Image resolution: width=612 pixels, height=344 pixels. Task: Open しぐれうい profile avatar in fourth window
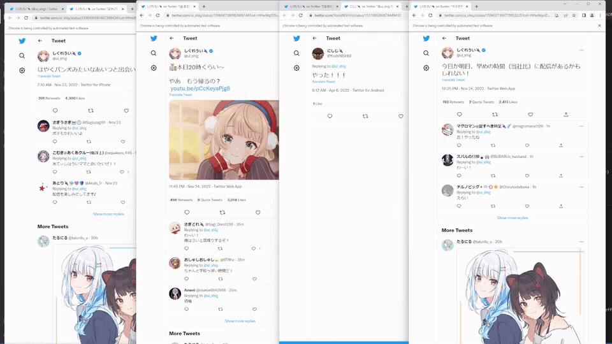[448, 53]
